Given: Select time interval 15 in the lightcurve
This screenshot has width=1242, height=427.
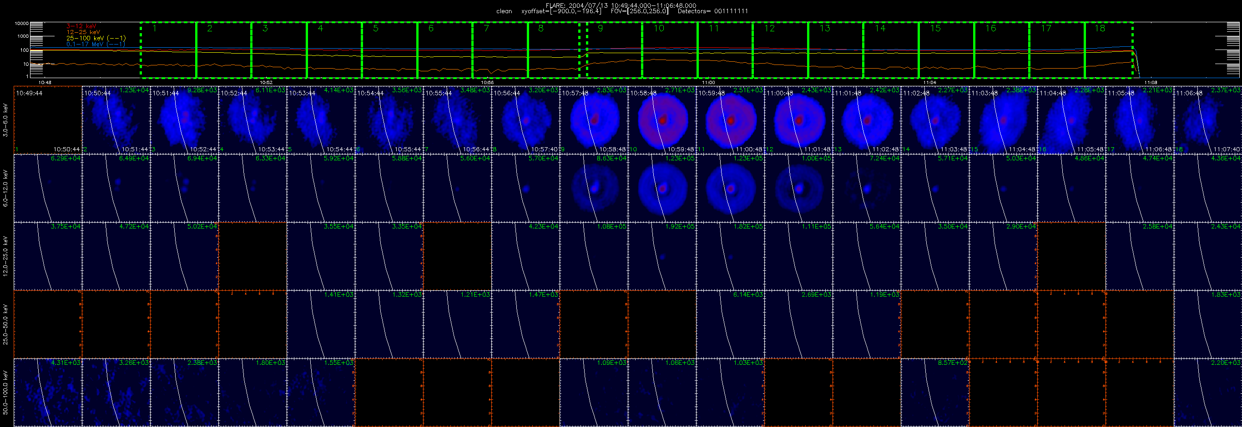Looking at the screenshot, I should (946, 50).
